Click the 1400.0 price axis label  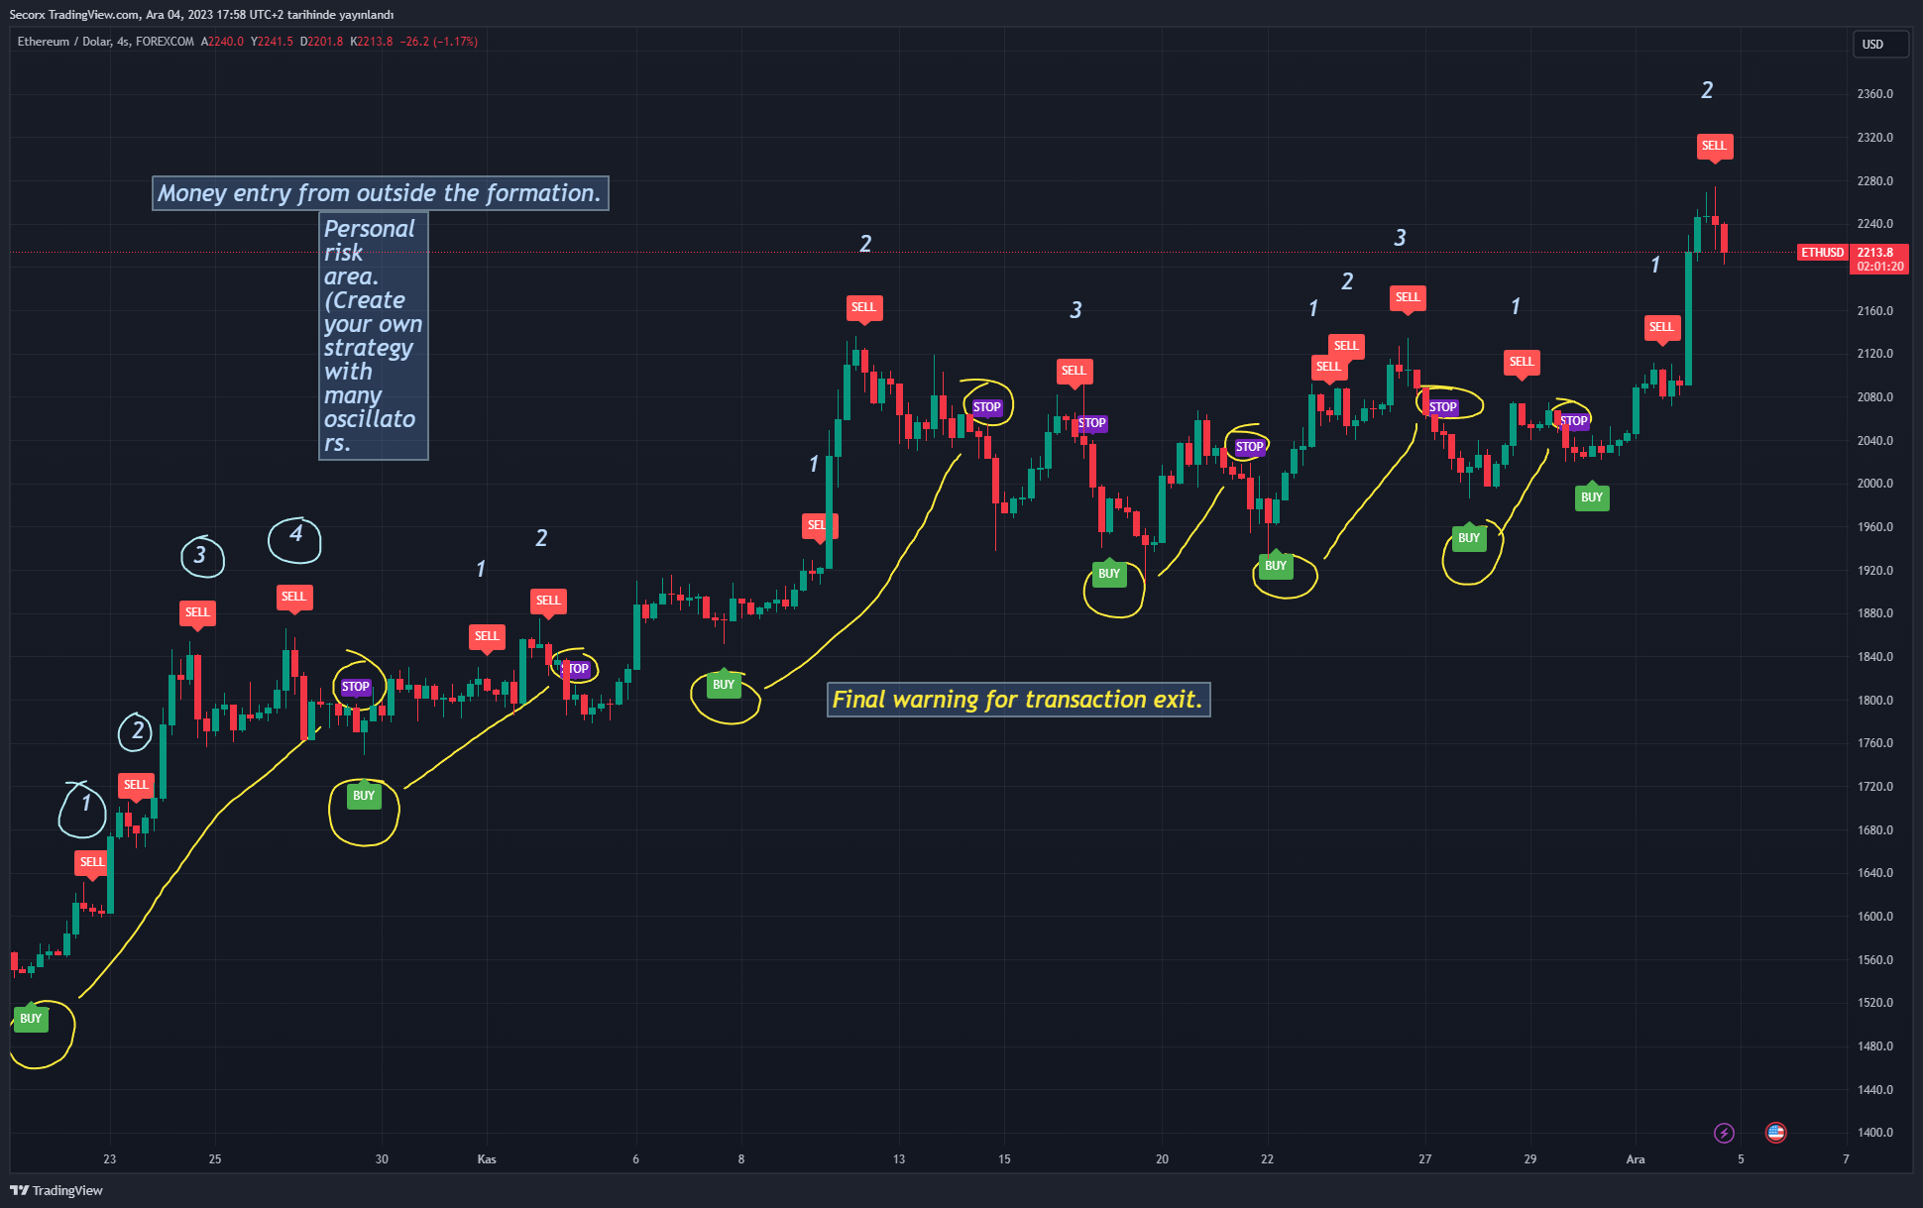(x=1875, y=1133)
